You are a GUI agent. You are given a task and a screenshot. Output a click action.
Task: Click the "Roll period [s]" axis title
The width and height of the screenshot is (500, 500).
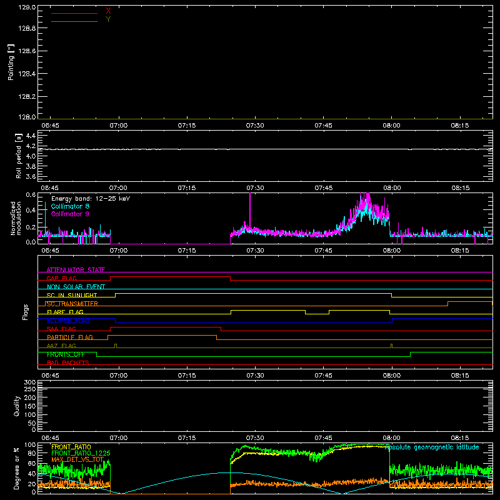pos(19,156)
